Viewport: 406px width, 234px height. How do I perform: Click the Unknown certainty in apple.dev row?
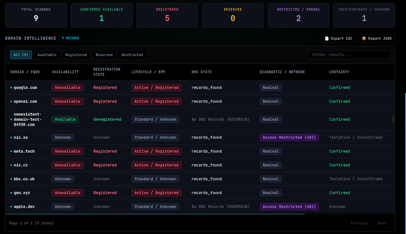[x=337, y=207]
